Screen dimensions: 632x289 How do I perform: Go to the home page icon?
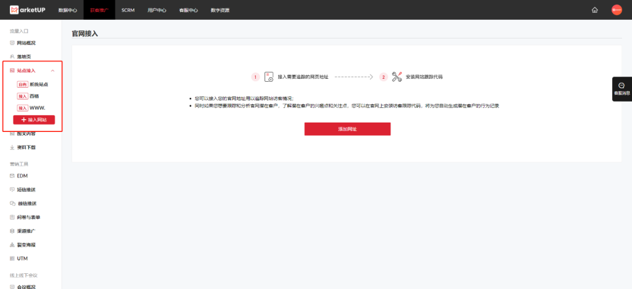(x=595, y=10)
